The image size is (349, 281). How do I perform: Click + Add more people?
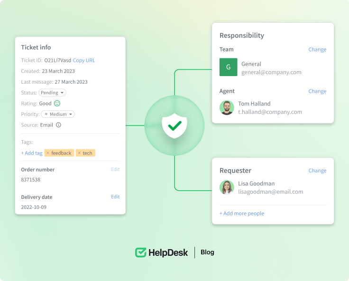point(242,213)
